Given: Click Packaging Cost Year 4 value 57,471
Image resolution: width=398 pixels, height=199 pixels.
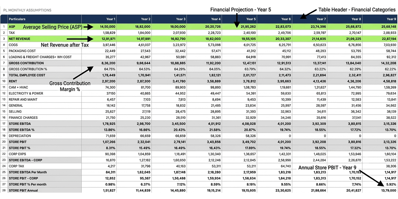Looking at the screenshot, I should [215, 51].
